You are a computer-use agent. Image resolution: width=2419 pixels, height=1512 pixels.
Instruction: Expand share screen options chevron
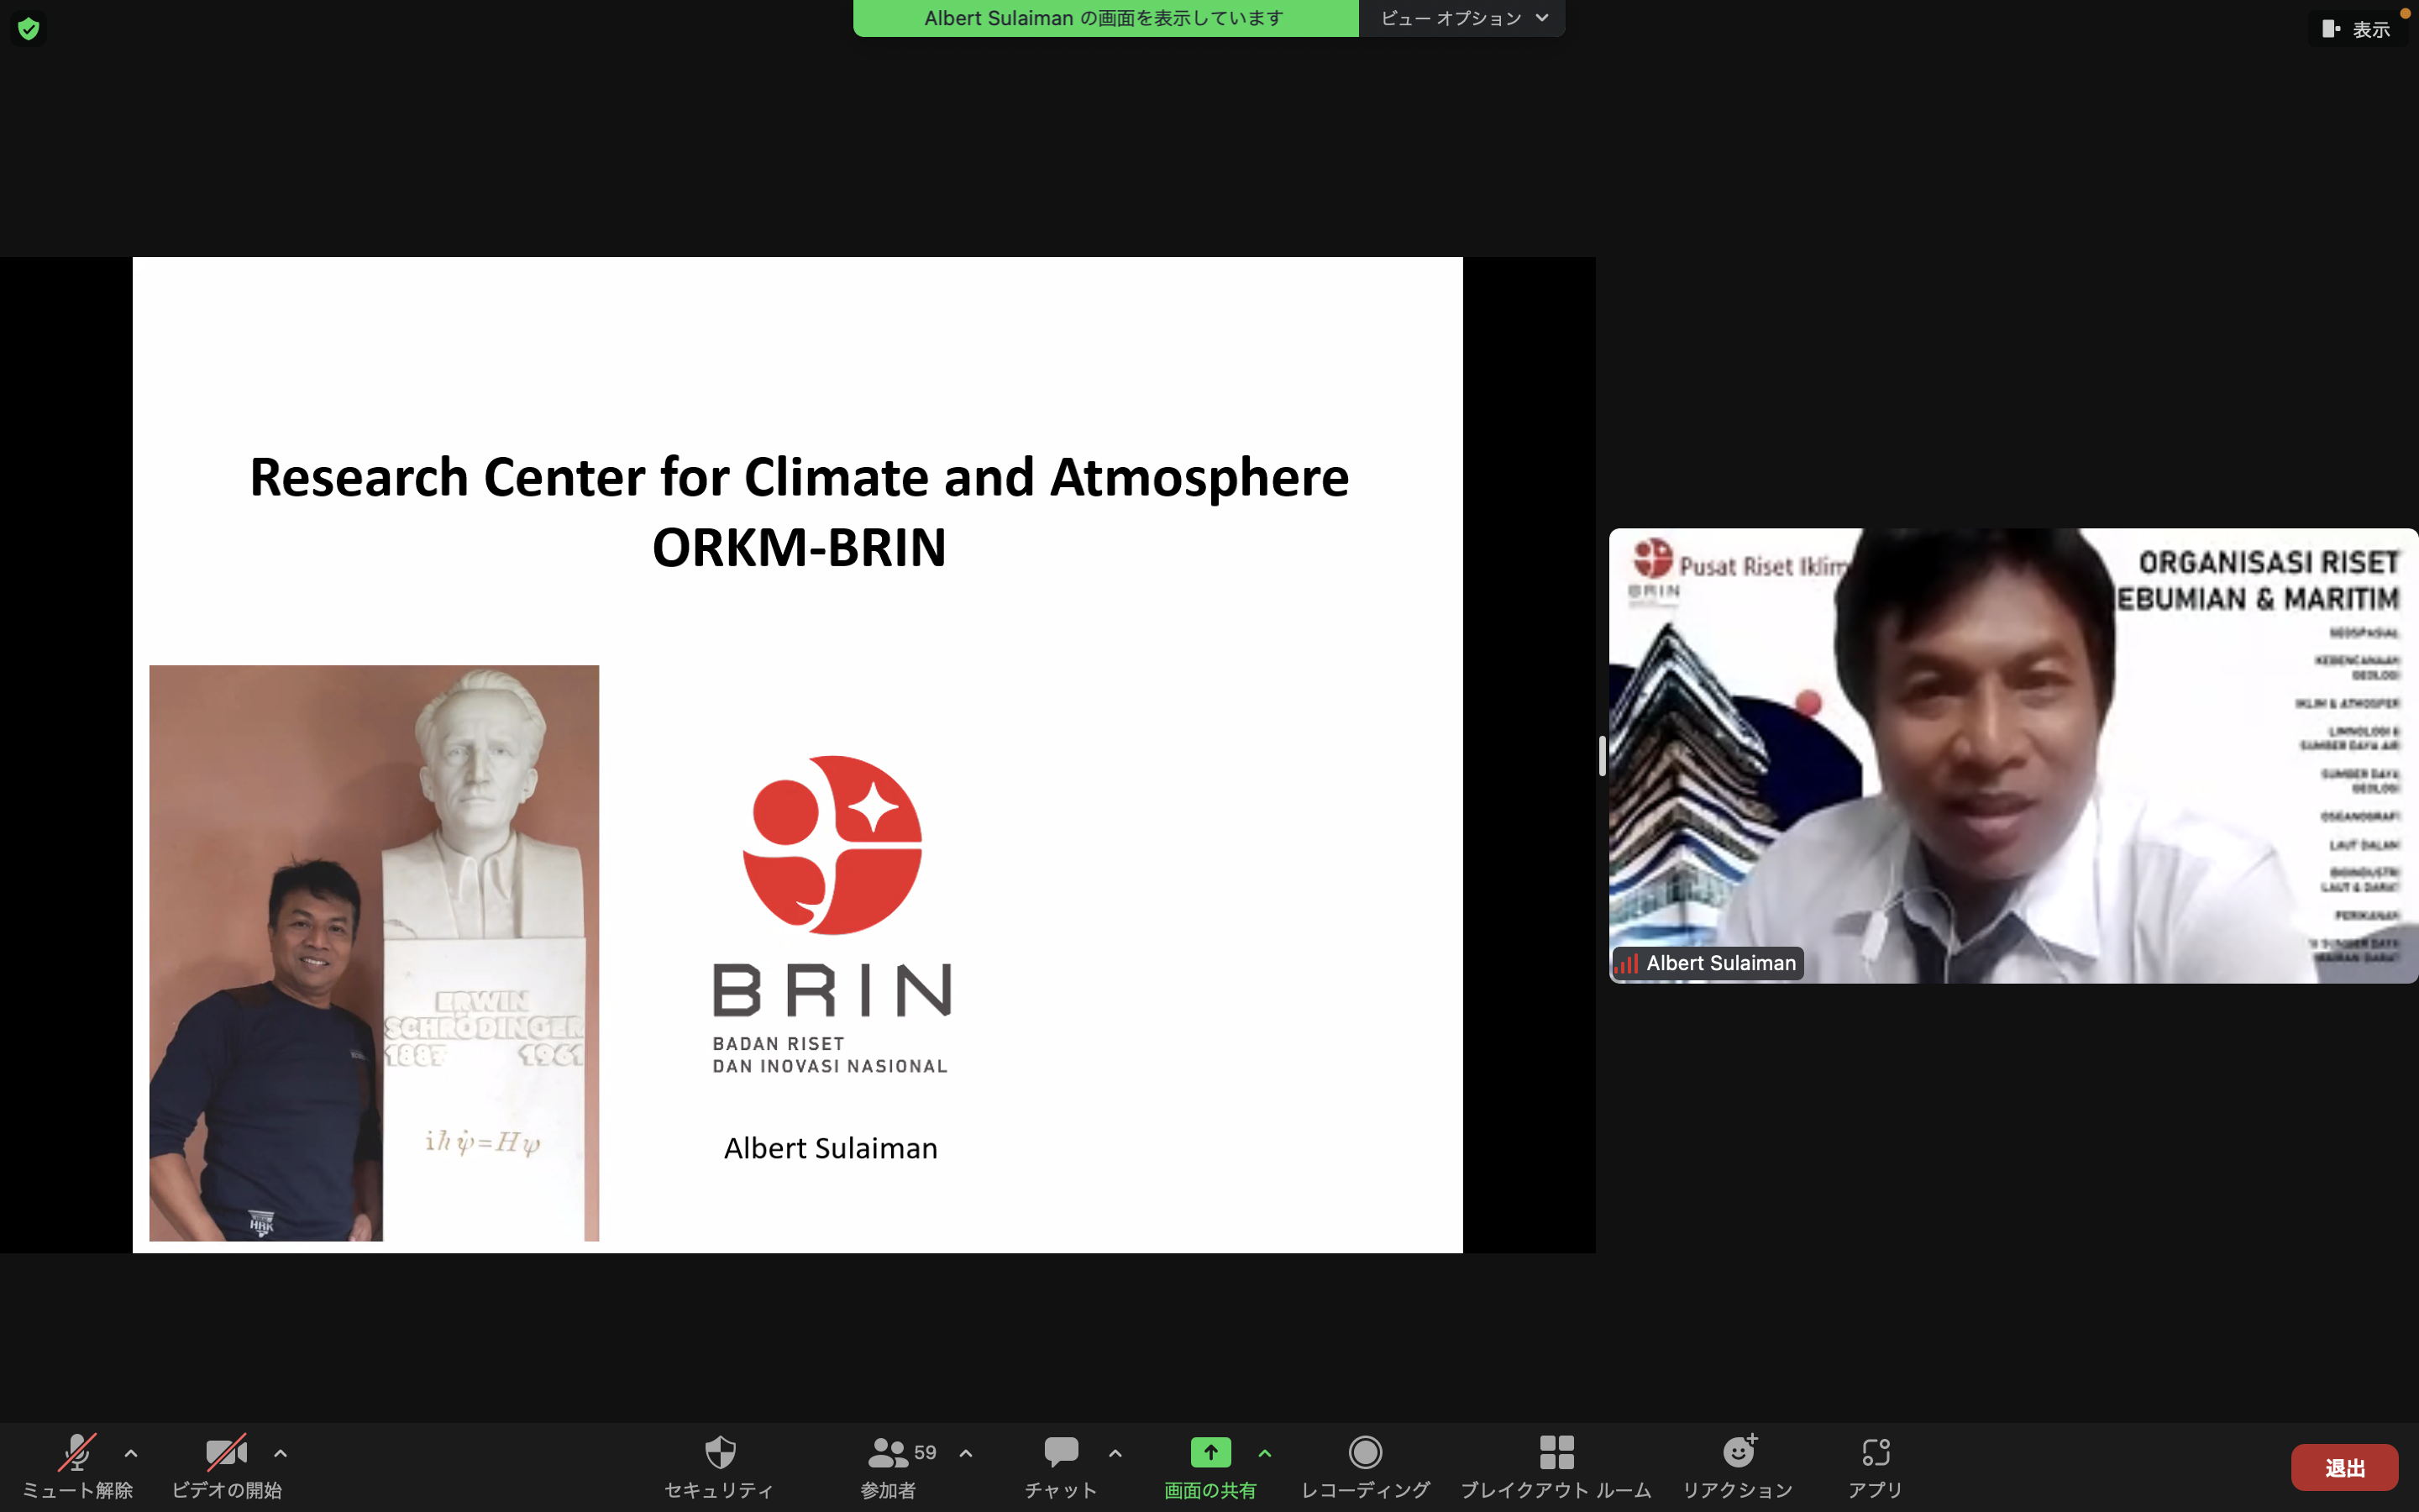1264,1453
